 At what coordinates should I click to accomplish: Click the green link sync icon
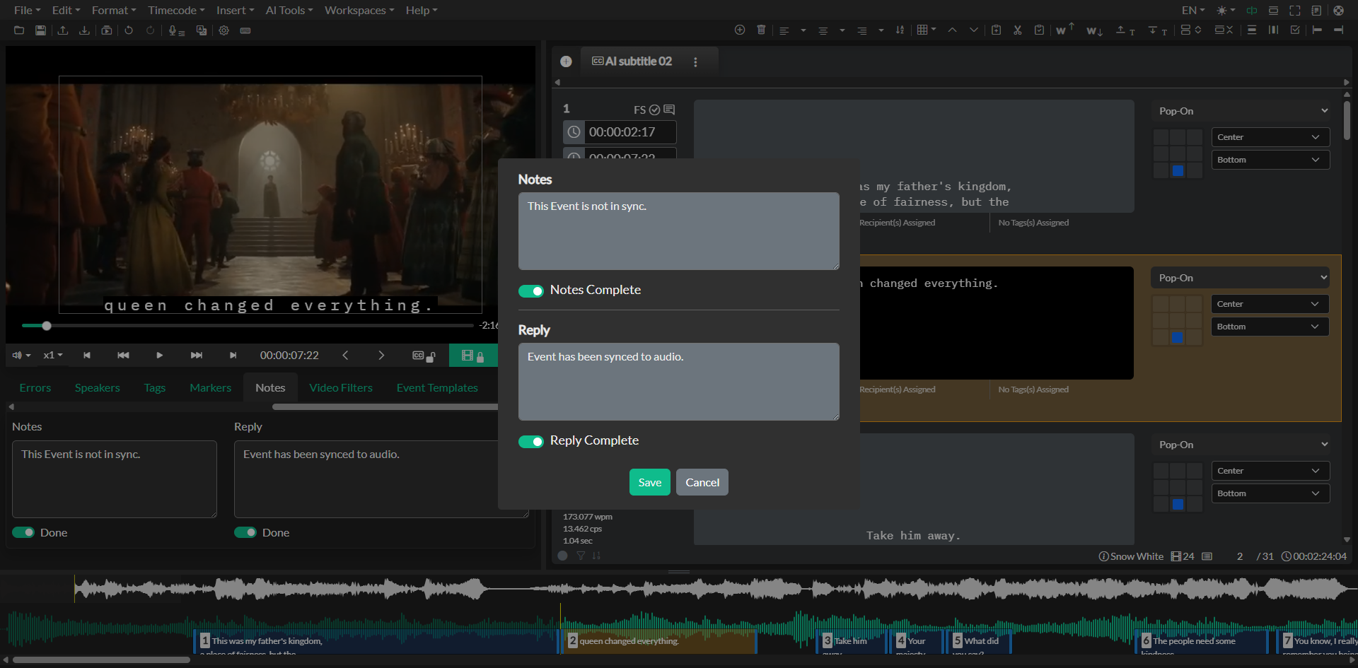pyautogui.click(x=1252, y=11)
